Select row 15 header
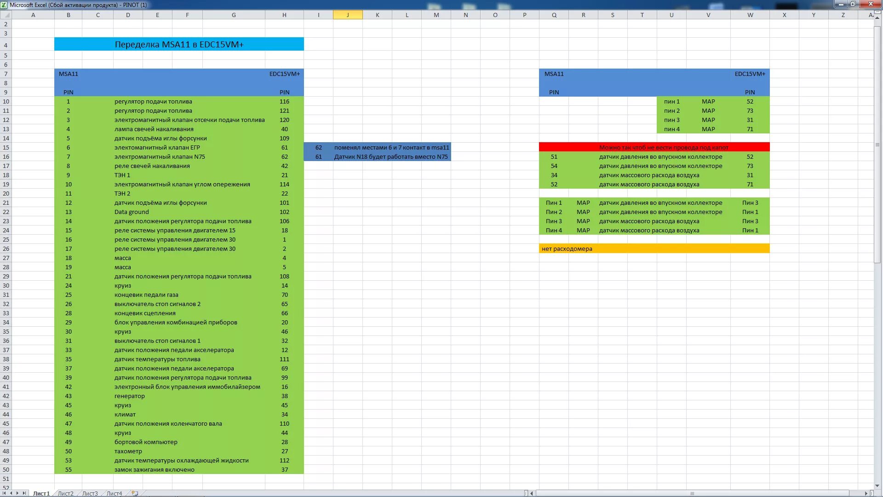 [x=6, y=147]
